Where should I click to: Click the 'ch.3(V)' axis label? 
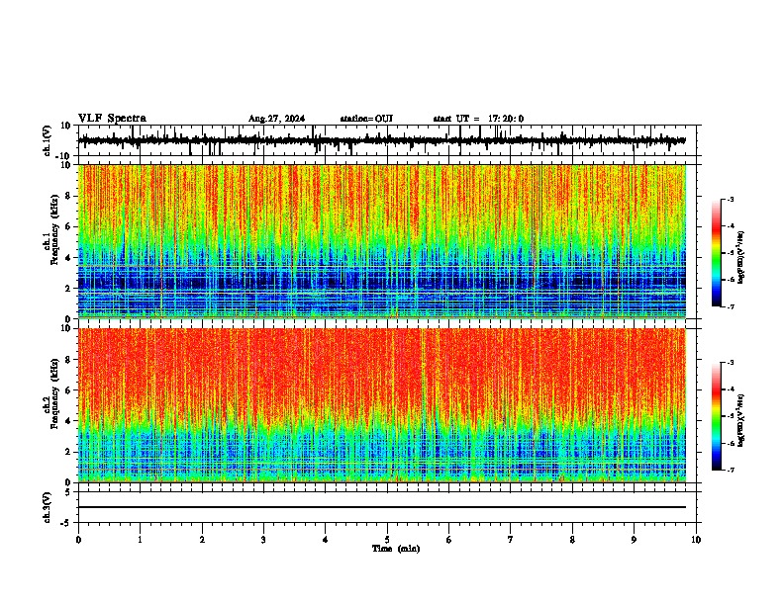point(48,508)
